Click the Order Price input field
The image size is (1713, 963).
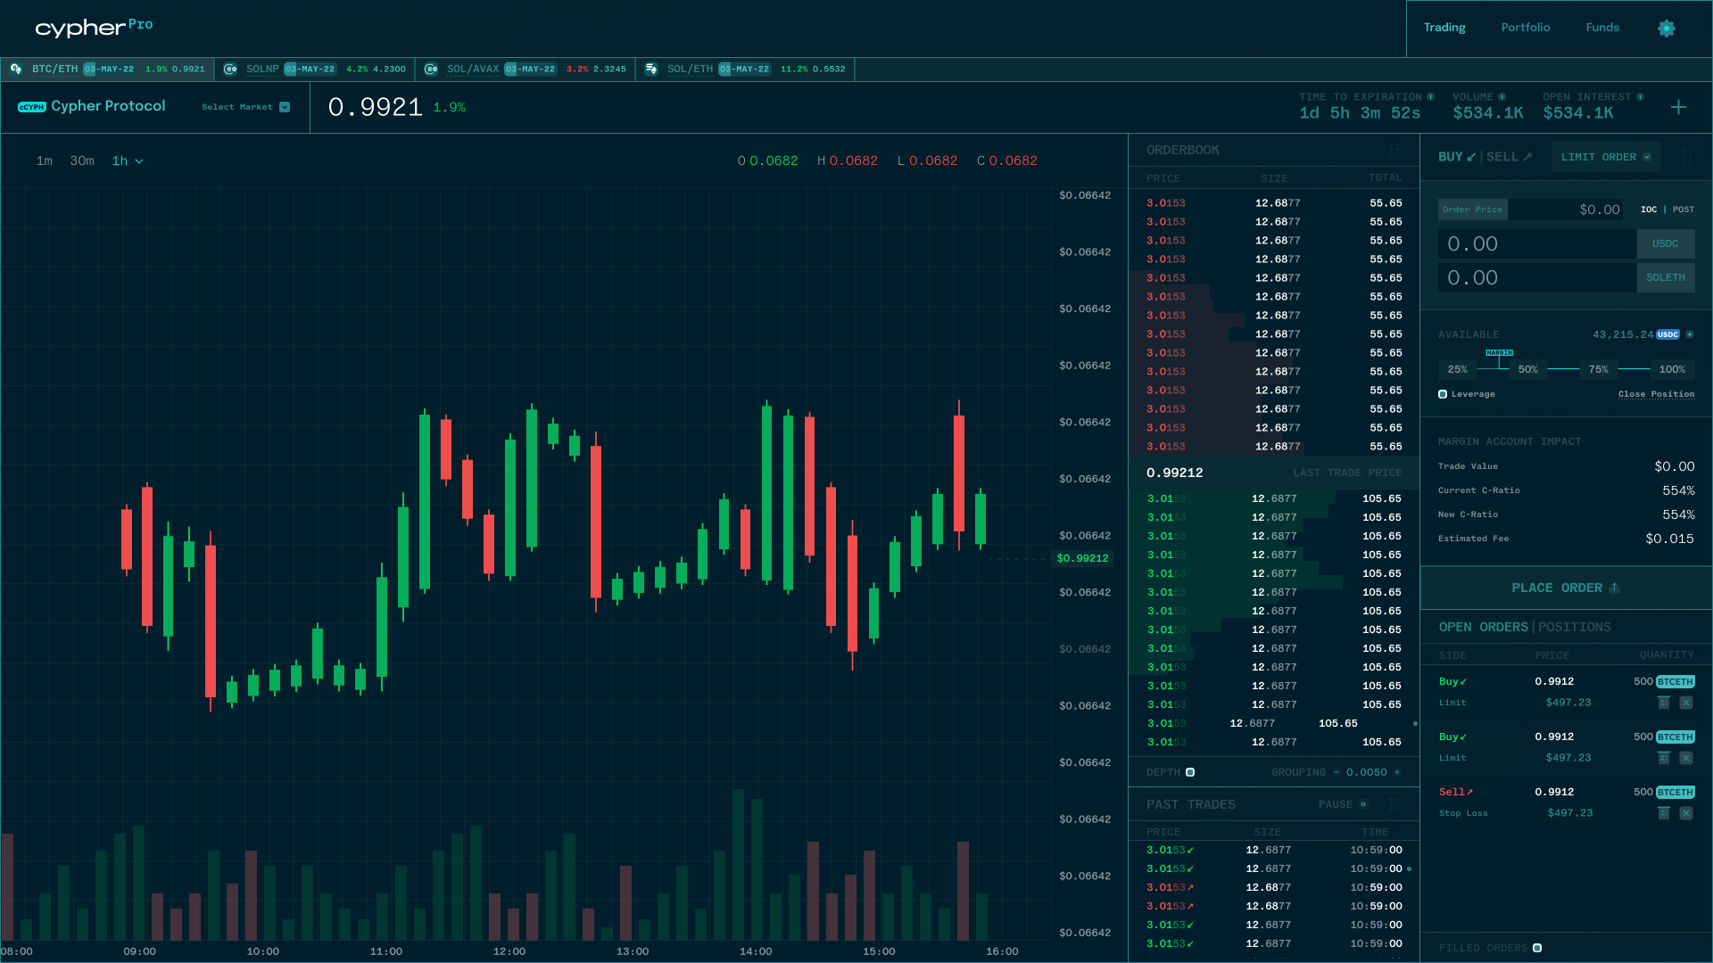(1565, 210)
